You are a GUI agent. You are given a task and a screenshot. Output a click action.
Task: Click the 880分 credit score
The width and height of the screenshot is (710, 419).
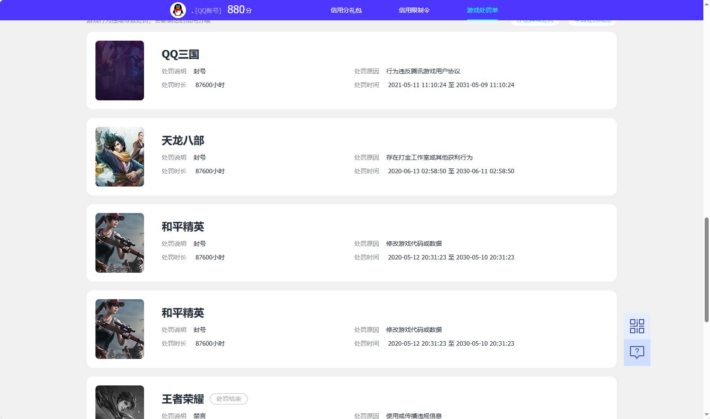click(x=239, y=10)
